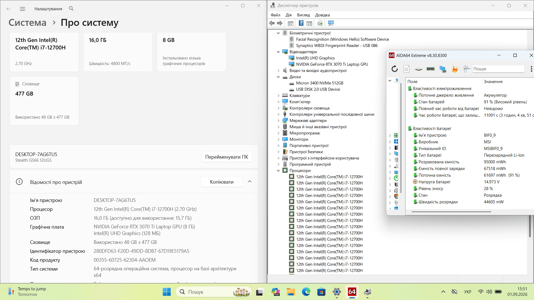This screenshot has height=300, width=534.
Task: Click scan for hardware changes icon
Action: [x=331, y=23]
